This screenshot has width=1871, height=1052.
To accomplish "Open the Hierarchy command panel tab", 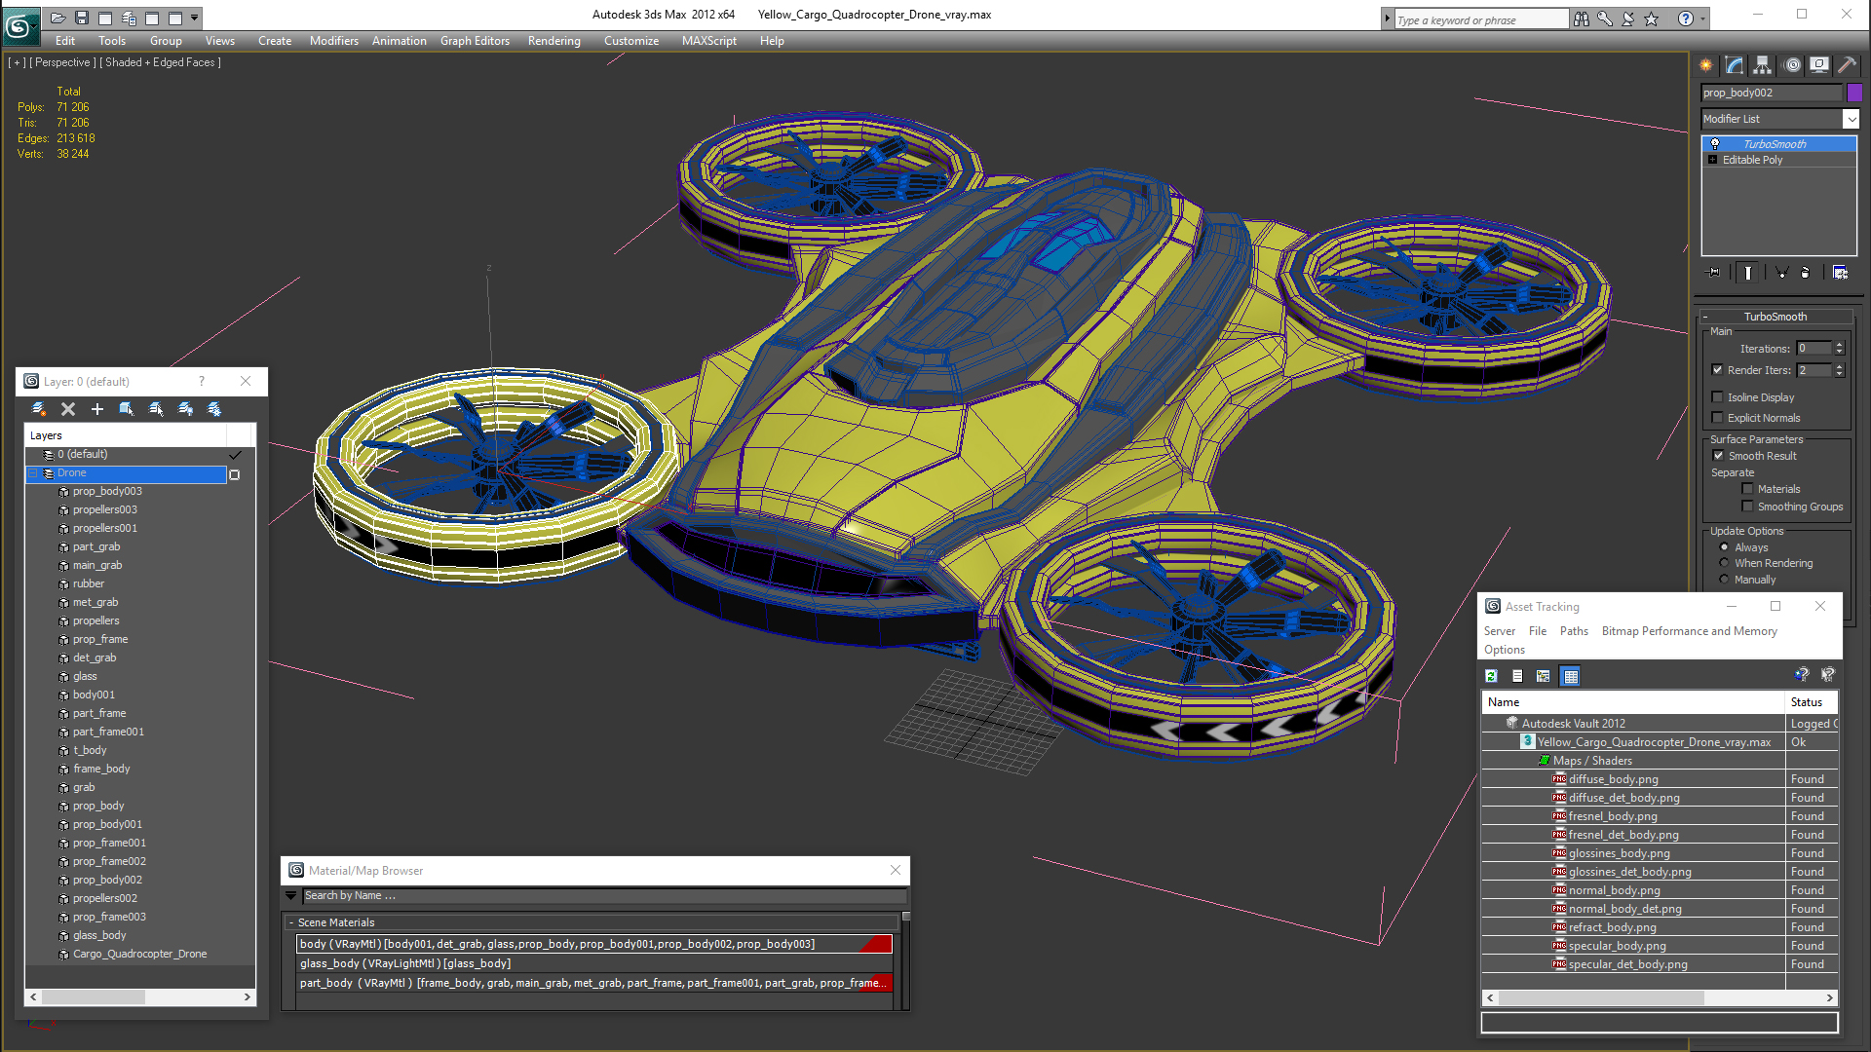I will (1763, 65).
